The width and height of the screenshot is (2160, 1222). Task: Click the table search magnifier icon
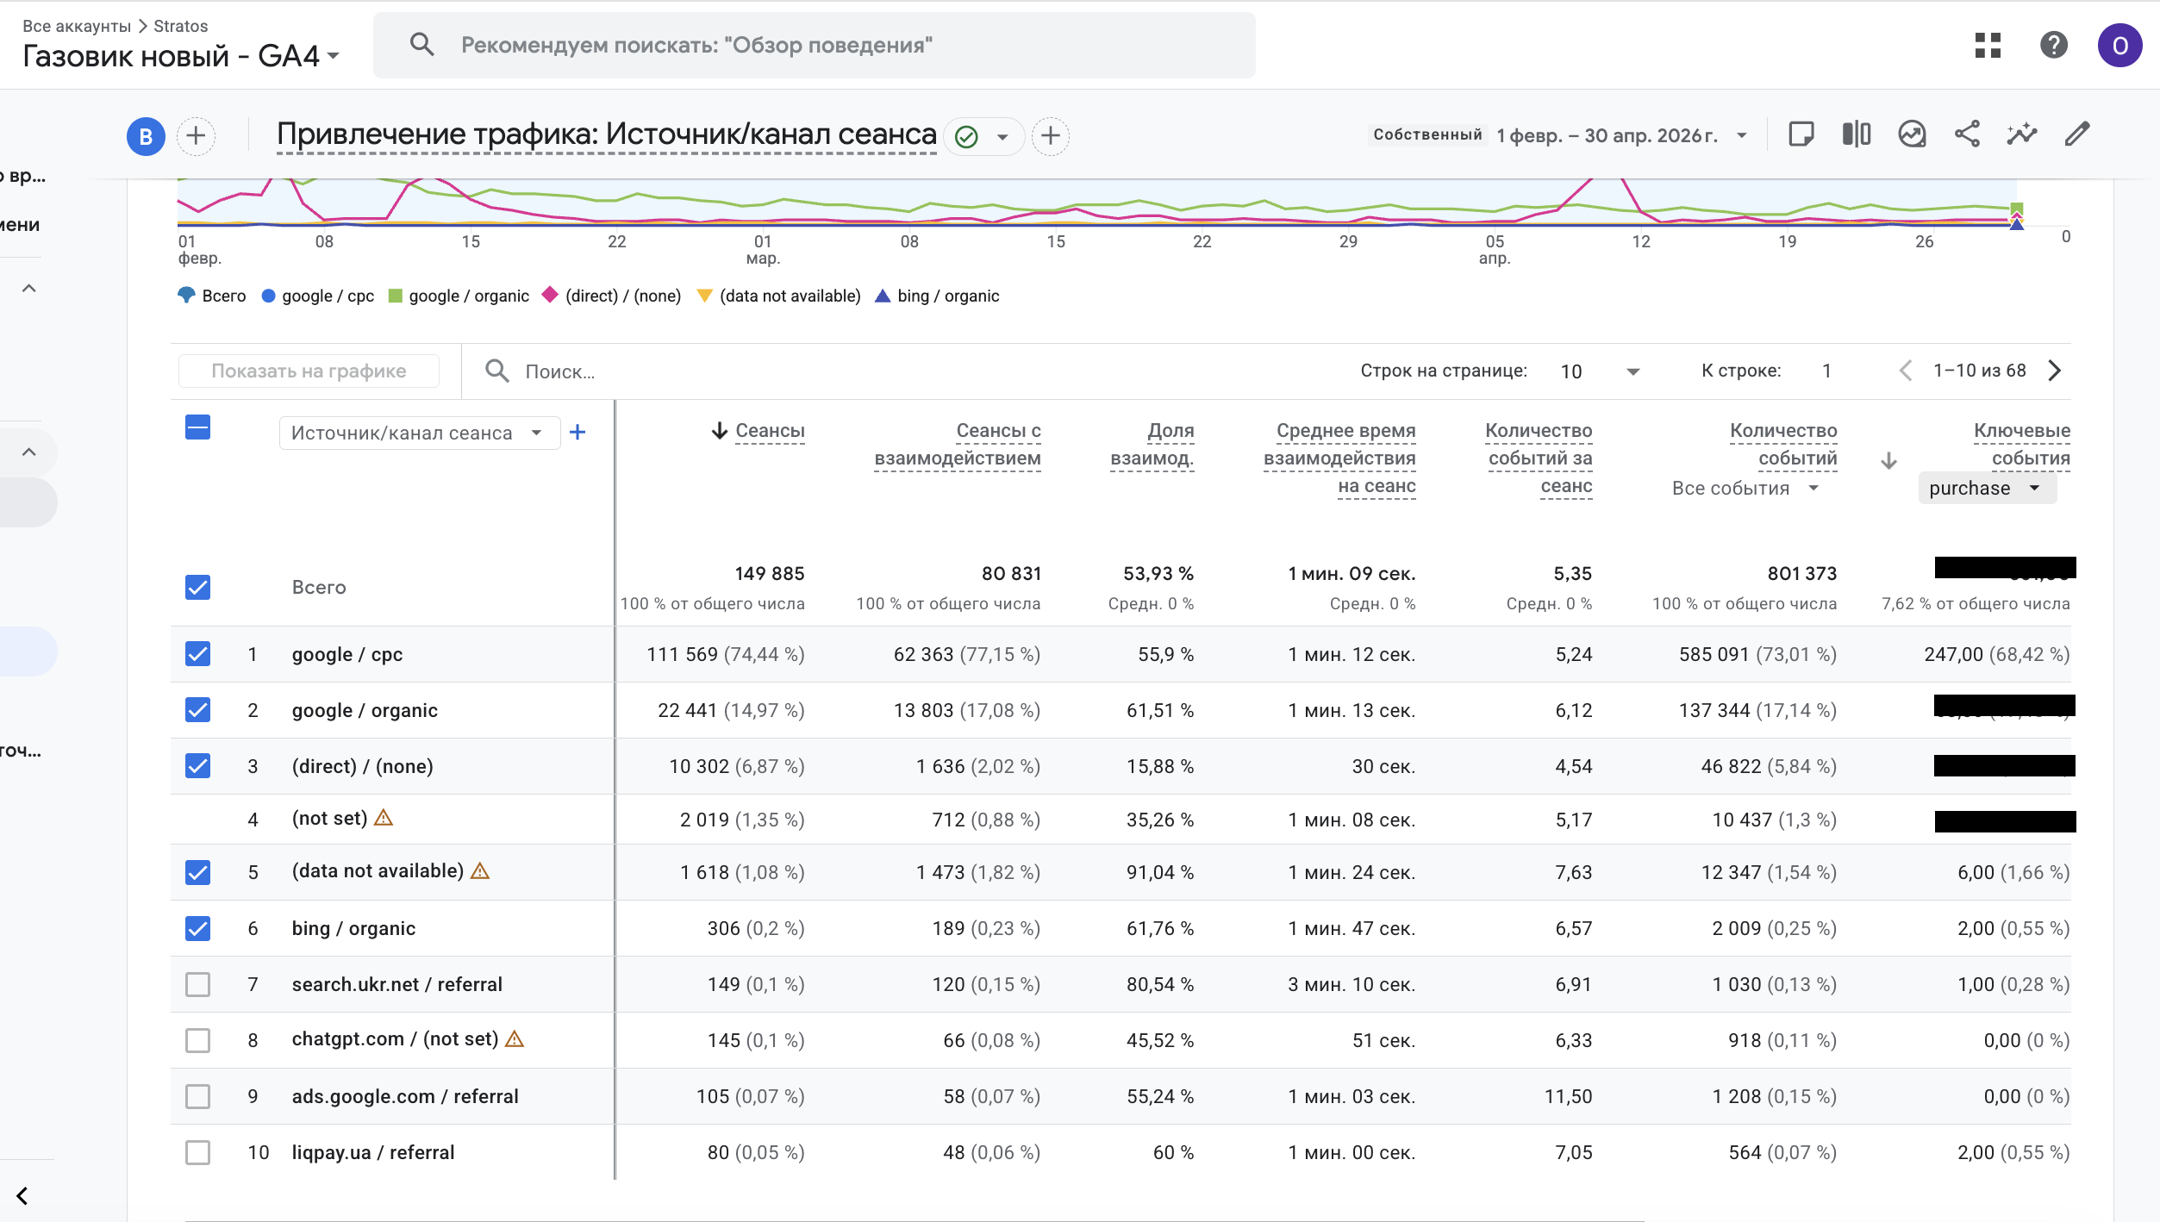point(497,371)
